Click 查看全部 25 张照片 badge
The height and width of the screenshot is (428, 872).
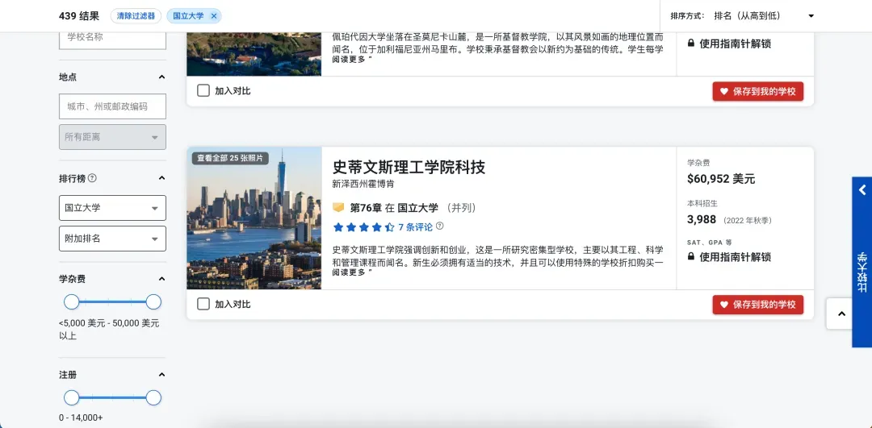[x=230, y=158]
